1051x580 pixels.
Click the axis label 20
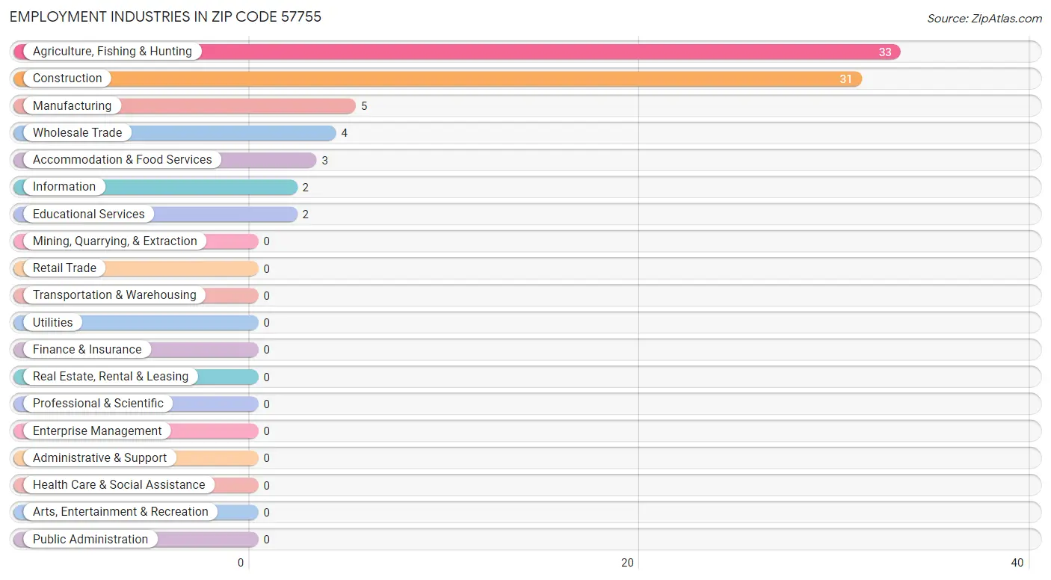coord(629,563)
